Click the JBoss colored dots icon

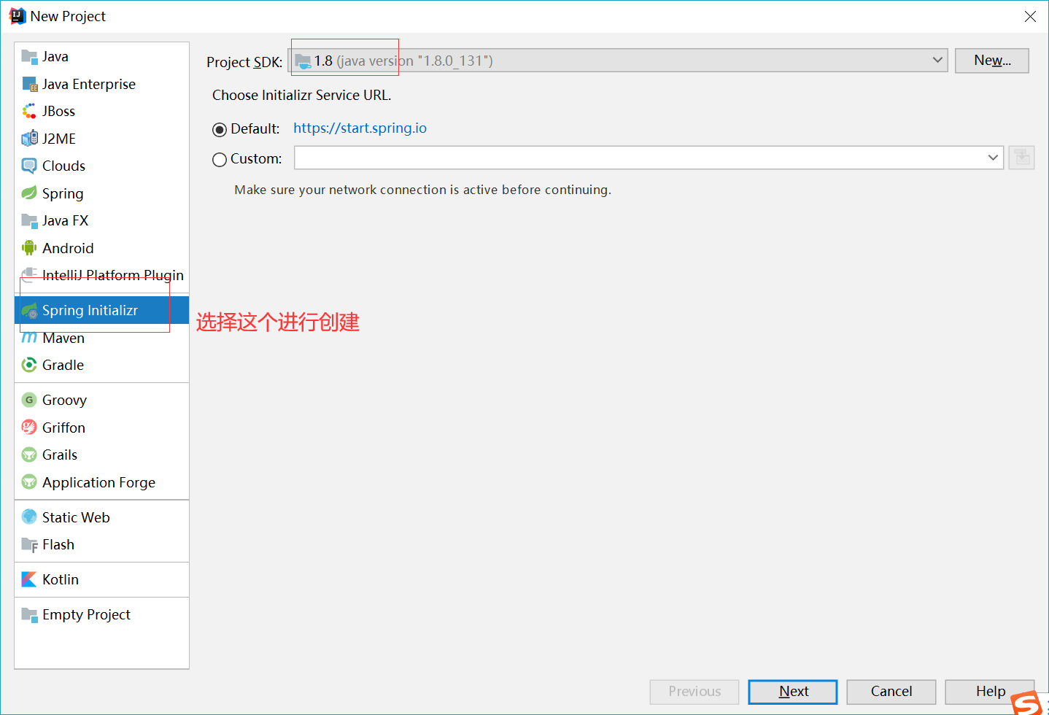[29, 111]
